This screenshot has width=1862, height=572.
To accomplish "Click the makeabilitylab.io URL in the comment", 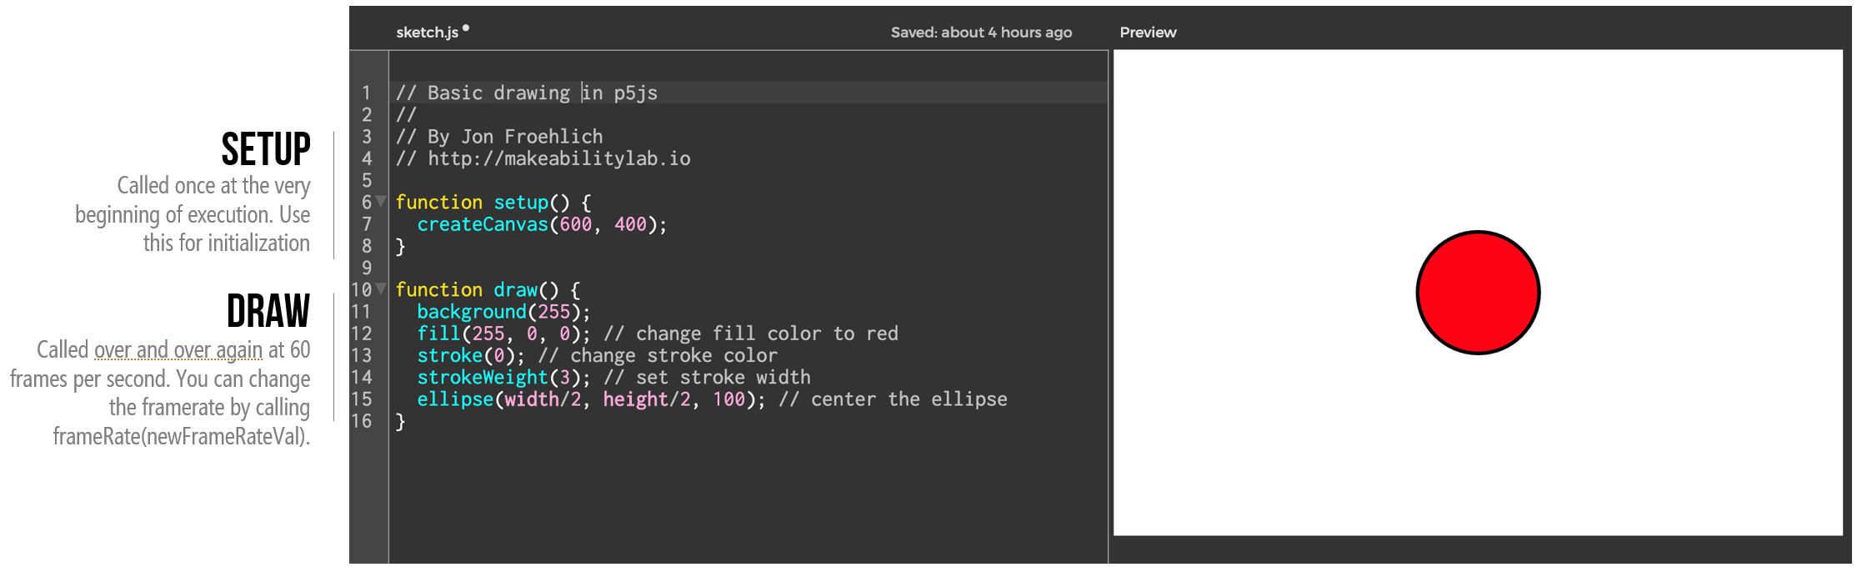I will (x=558, y=158).
